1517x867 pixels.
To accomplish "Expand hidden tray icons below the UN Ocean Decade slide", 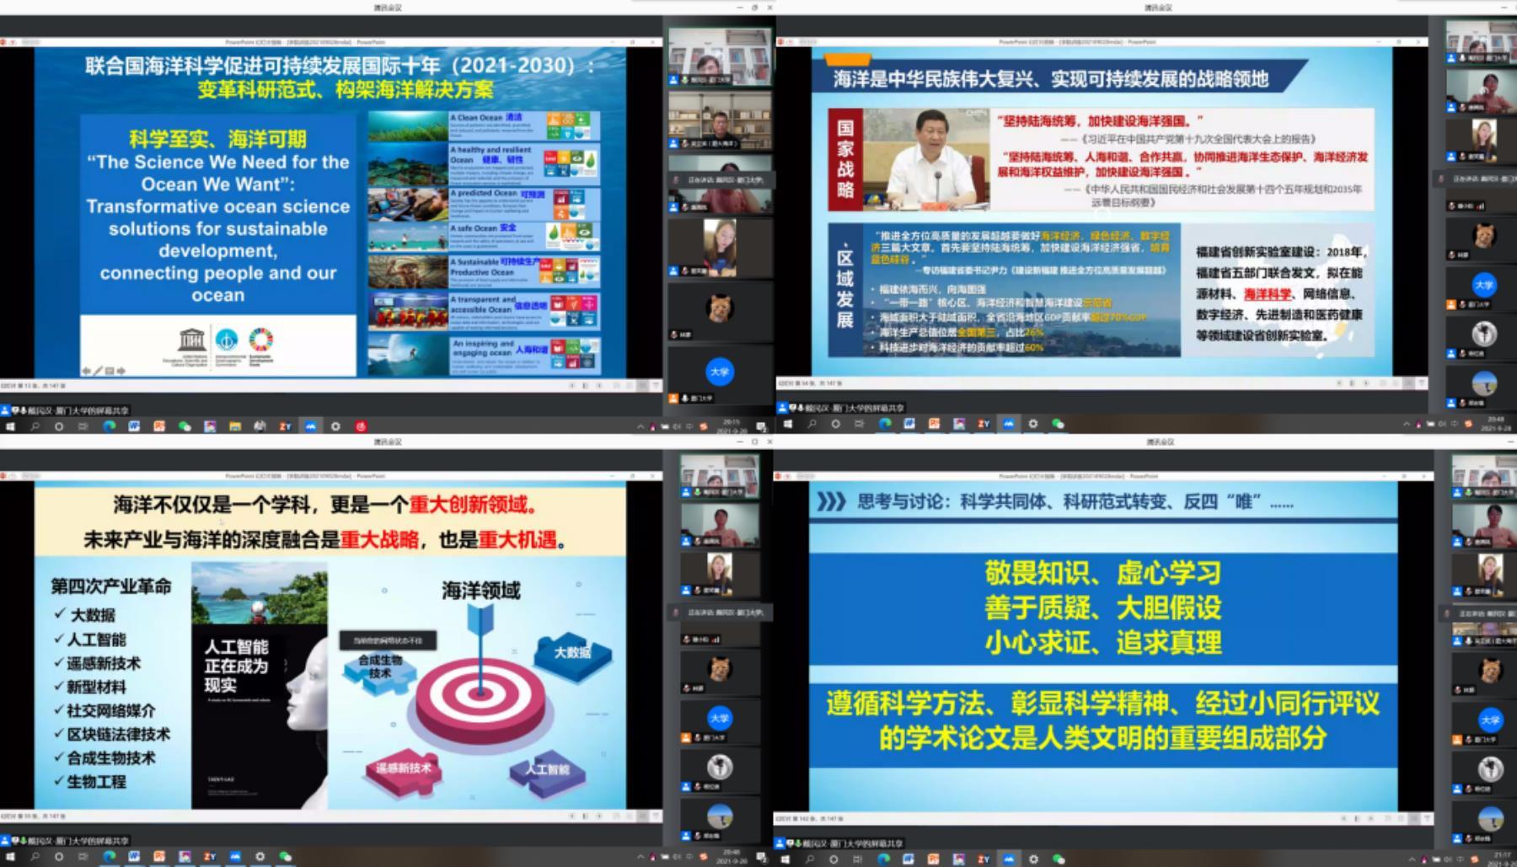I will (x=641, y=427).
